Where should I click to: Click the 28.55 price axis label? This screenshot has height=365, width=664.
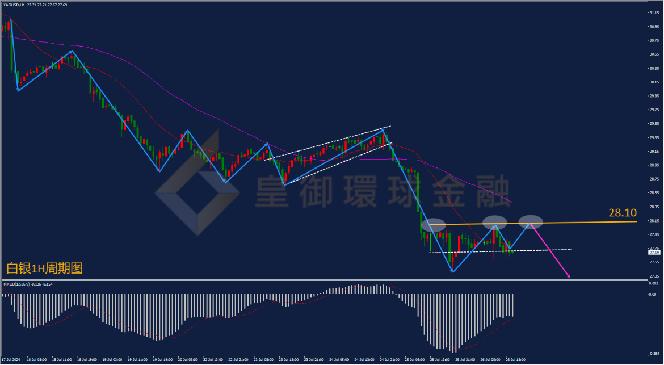(654, 193)
